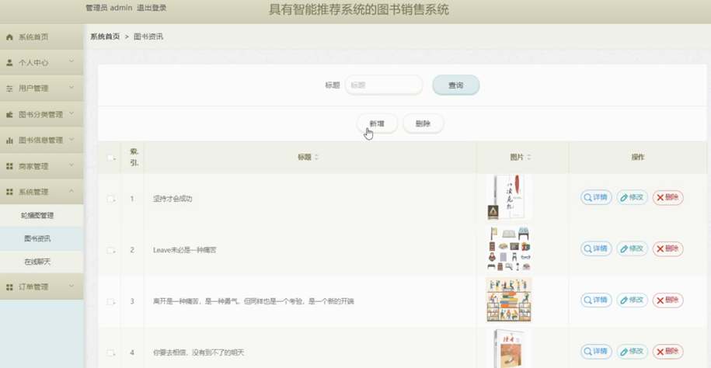Sort the table by 标题 column arrows

point(316,157)
